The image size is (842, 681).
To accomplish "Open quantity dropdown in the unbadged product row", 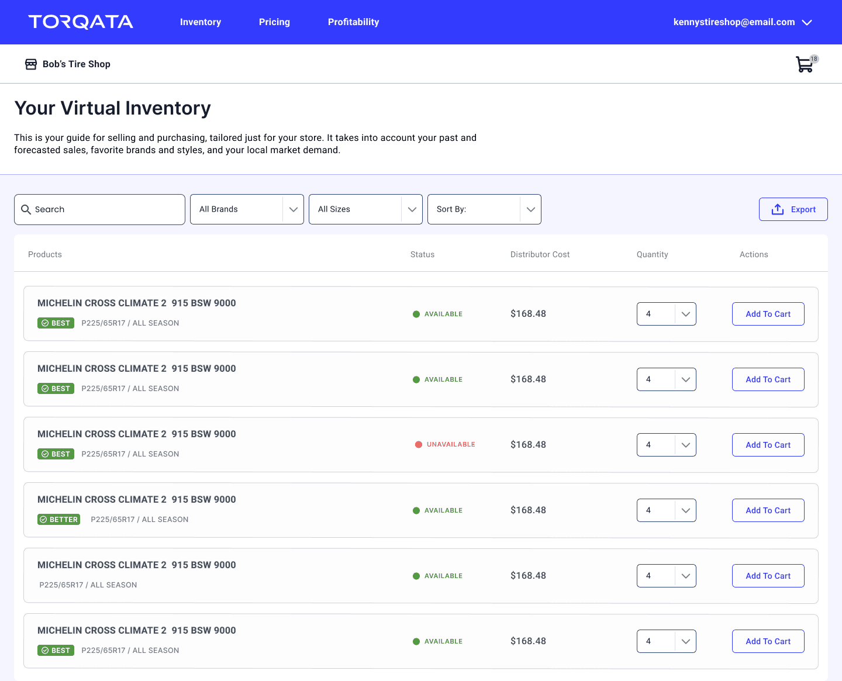I will point(666,576).
